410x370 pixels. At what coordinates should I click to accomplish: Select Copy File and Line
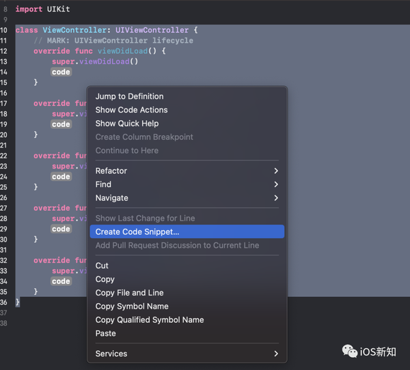click(129, 293)
